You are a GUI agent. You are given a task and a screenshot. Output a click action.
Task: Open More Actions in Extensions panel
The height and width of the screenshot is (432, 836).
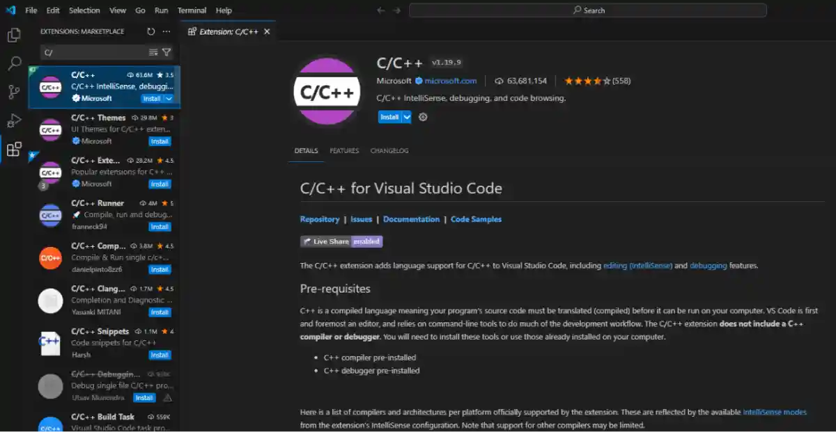coord(166,31)
